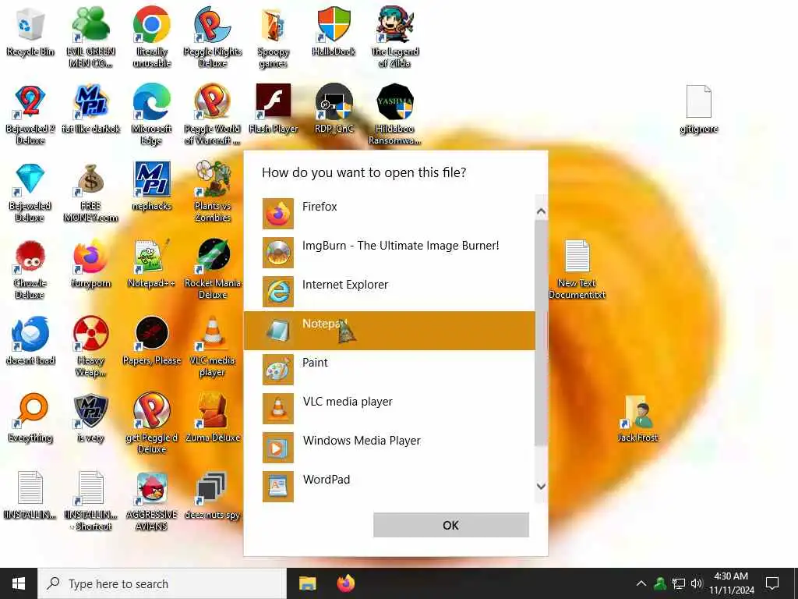Launch Plants vs Zombies shortcut

click(x=212, y=192)
